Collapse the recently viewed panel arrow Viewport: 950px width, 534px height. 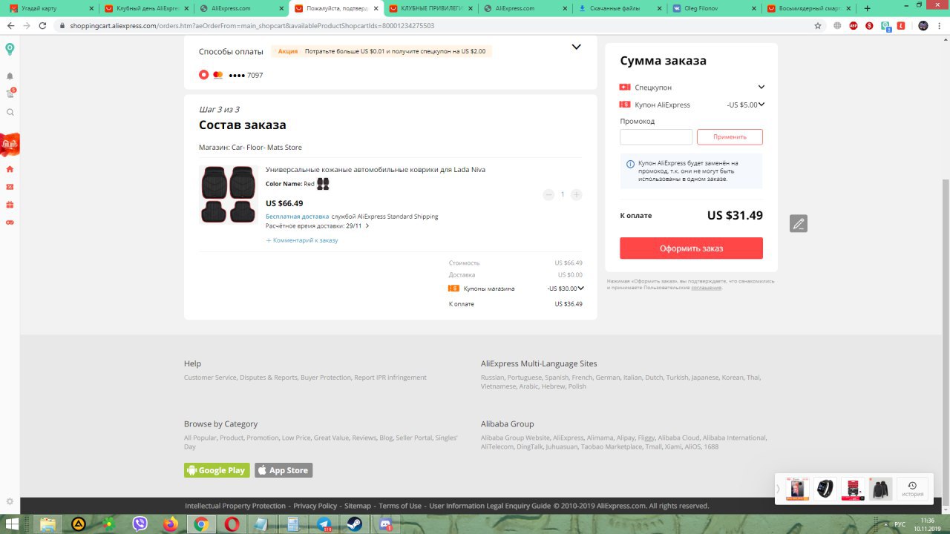779,489
